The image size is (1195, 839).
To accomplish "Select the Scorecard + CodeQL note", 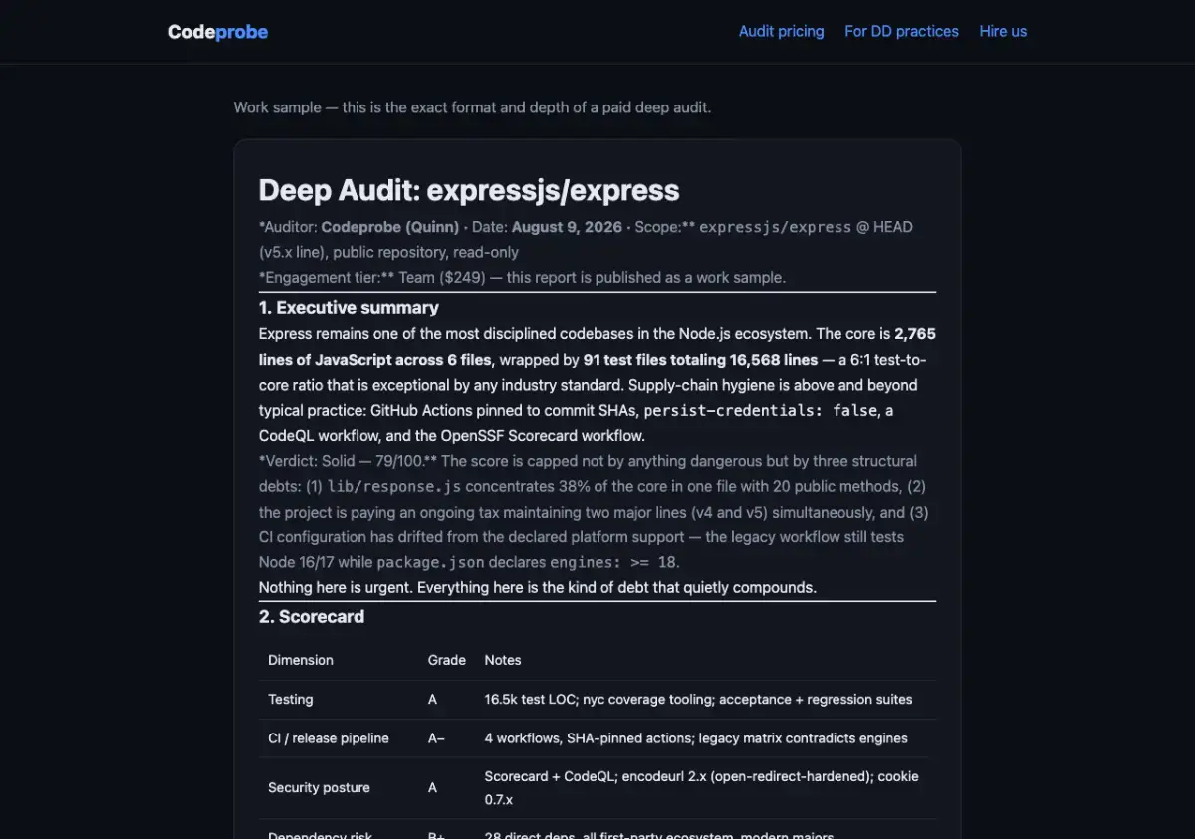I will click(x=701, y=787).
